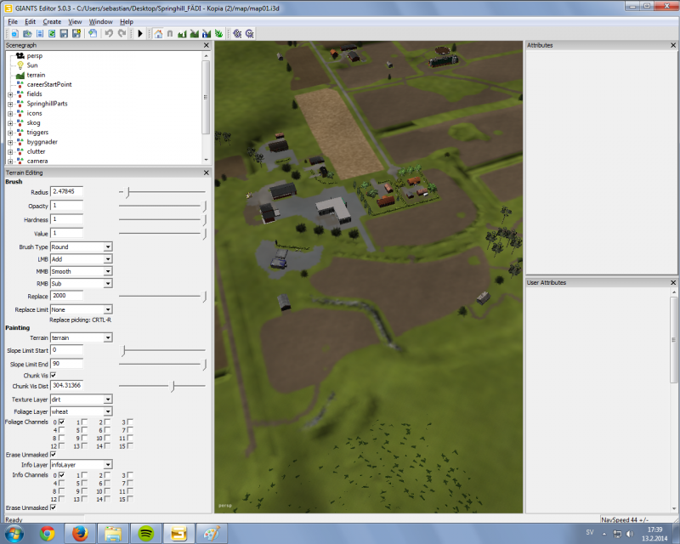Click the Import page icon with green arrow
Viewport: 680px width, 544px height.
point(93,33)
